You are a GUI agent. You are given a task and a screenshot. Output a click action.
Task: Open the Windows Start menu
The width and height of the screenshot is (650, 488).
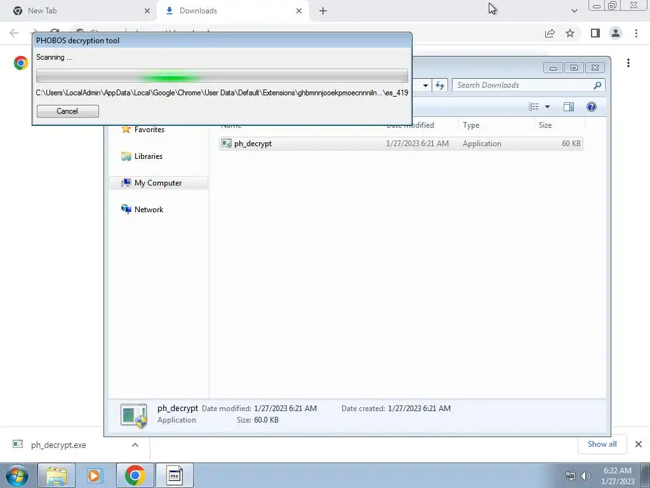tap(17, 475)
